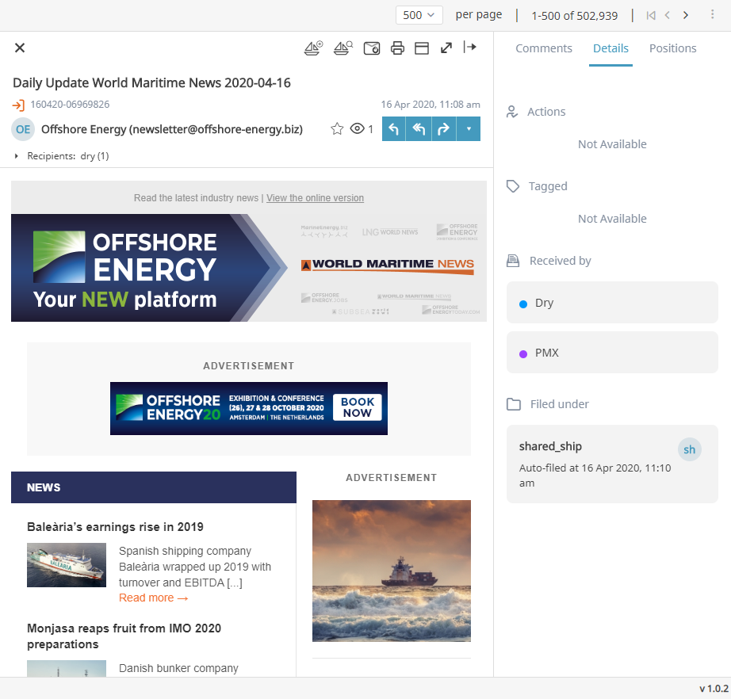
Task: Open the shared_ship filed folder card
Action: (612, 464)
